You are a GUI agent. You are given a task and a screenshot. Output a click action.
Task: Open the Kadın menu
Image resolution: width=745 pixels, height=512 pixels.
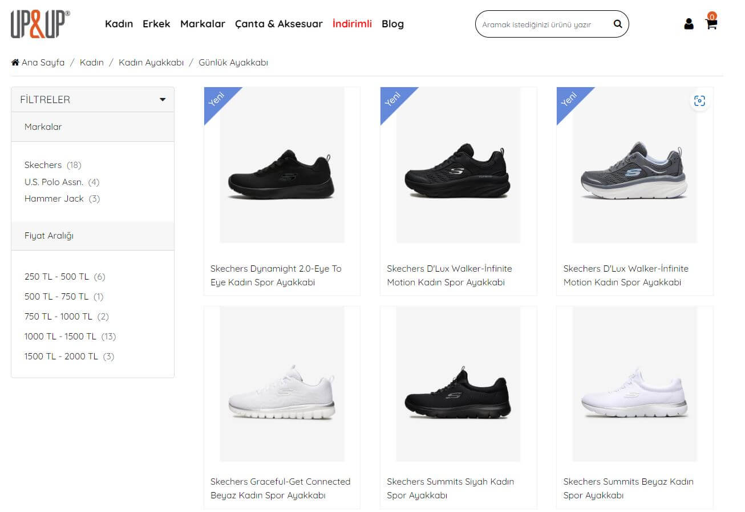(x=119, y=24)
